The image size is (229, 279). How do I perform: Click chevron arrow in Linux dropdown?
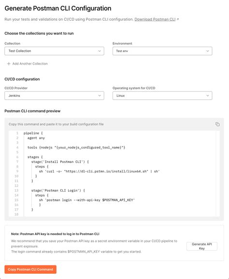(208, 96)
